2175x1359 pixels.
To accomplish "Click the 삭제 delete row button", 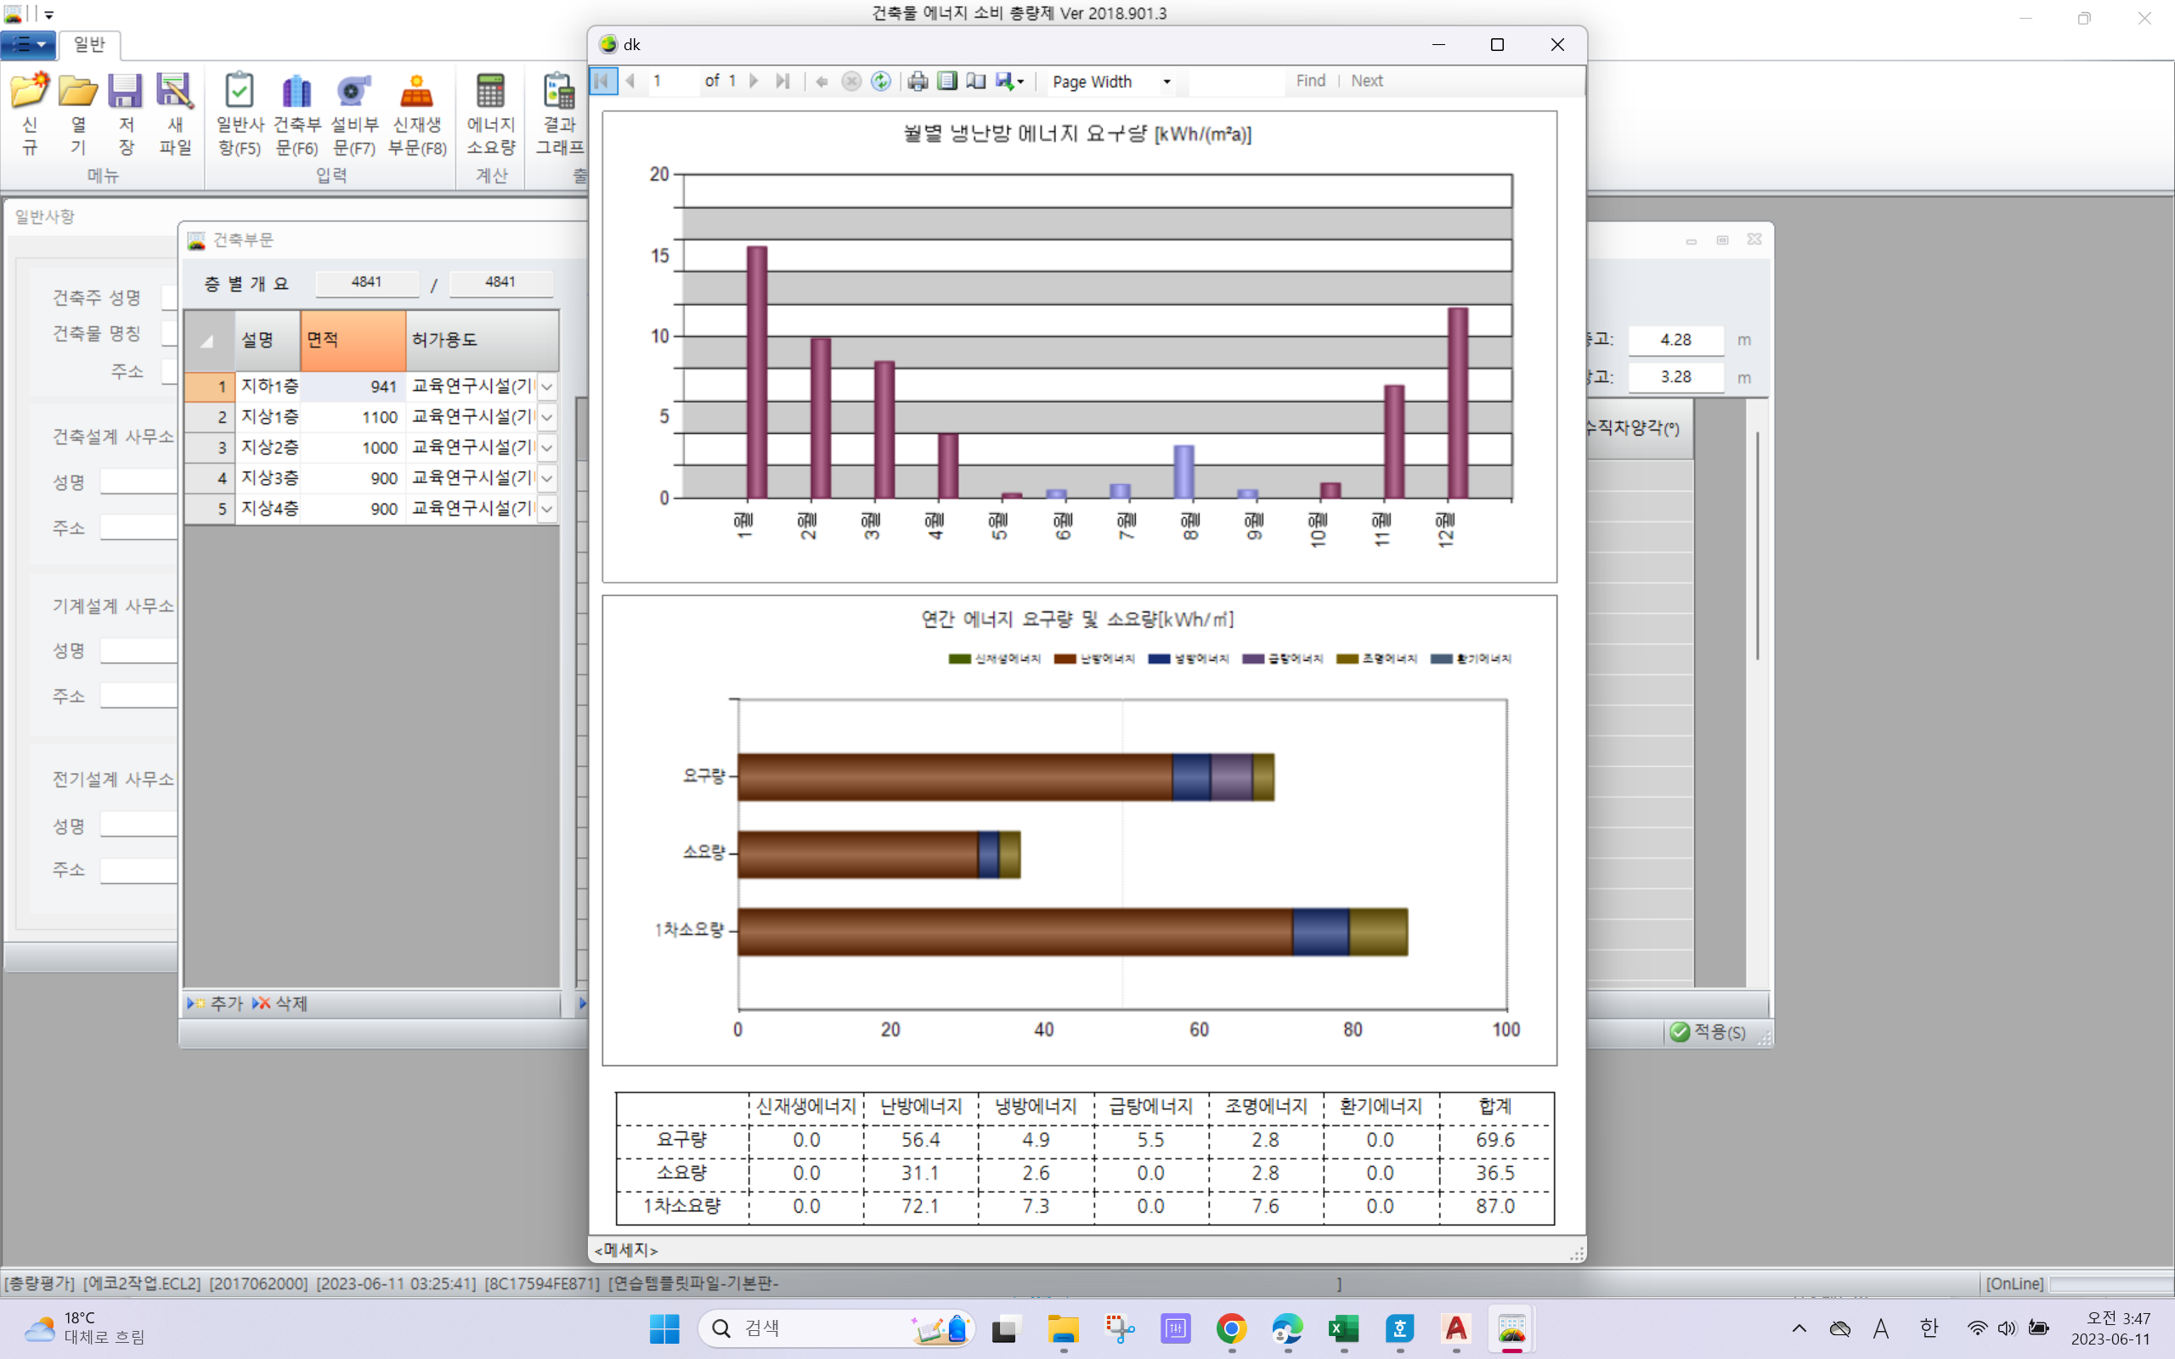I will coord(280,1003).
